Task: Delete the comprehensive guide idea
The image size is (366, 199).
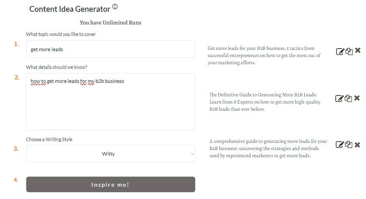Action: [357, 145]
